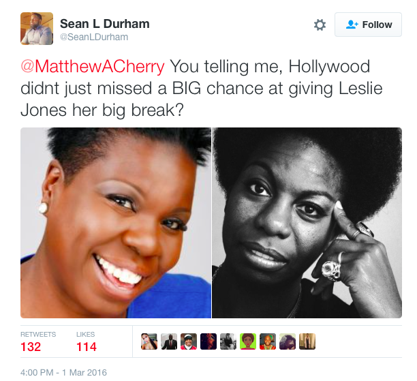This screenshot has height=381, width=417.
Task: Open the left color photo with blue top
Action: click(x=116, y=223)
